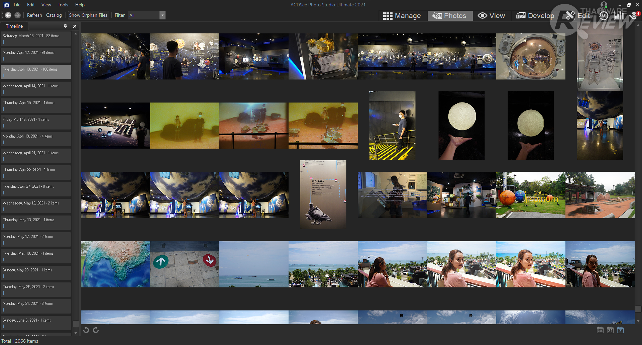
Task: Open the Dashboard bar chart icon
Action: tap(619, 15)
